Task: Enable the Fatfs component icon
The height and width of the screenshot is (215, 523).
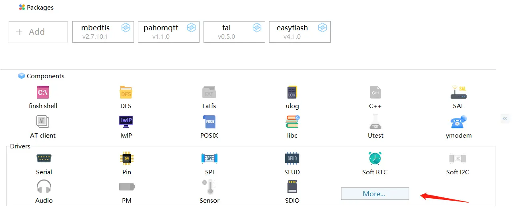Action: (209, 93)
